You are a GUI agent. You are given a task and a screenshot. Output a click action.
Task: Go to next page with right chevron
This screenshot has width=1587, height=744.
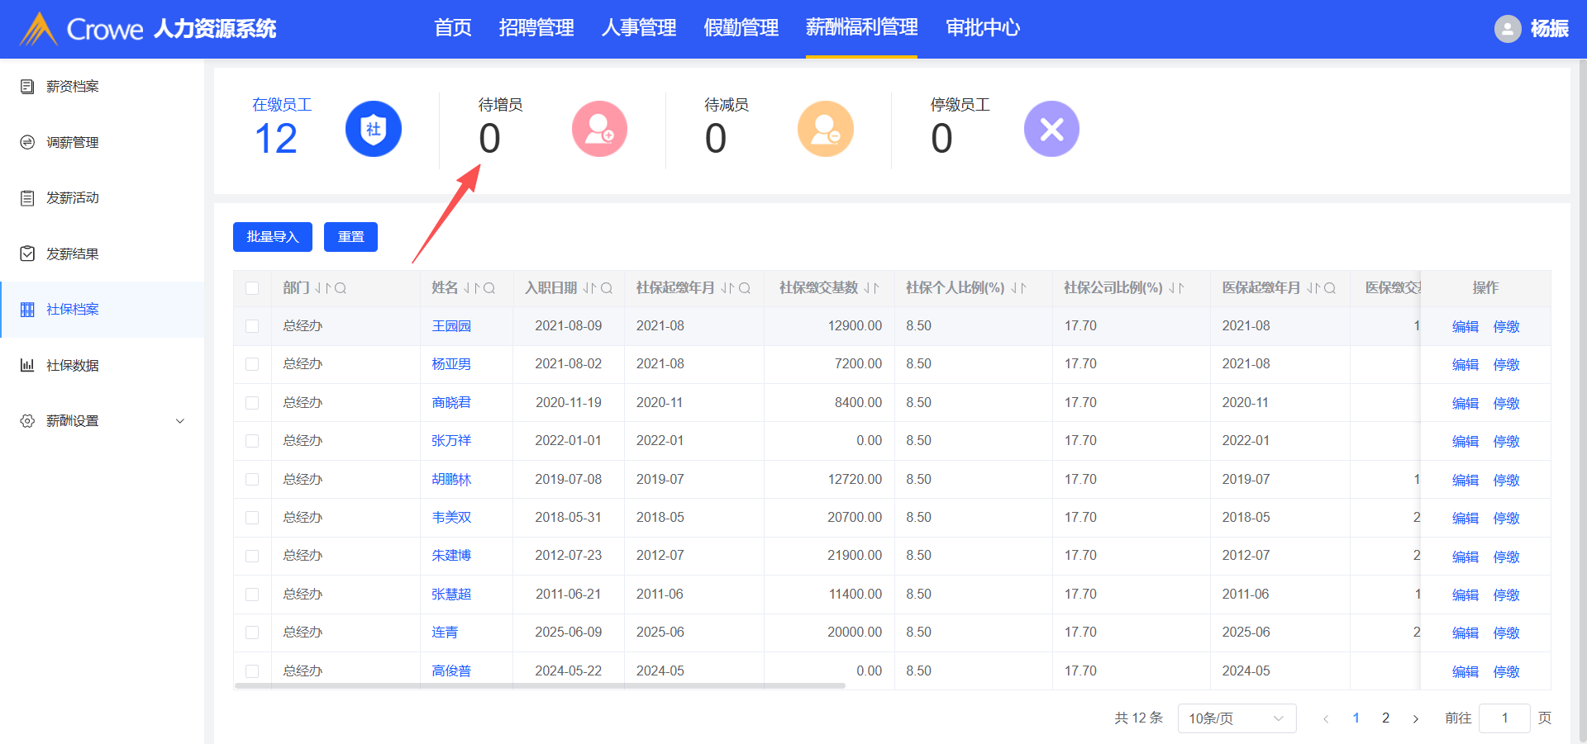[1415, 718]
